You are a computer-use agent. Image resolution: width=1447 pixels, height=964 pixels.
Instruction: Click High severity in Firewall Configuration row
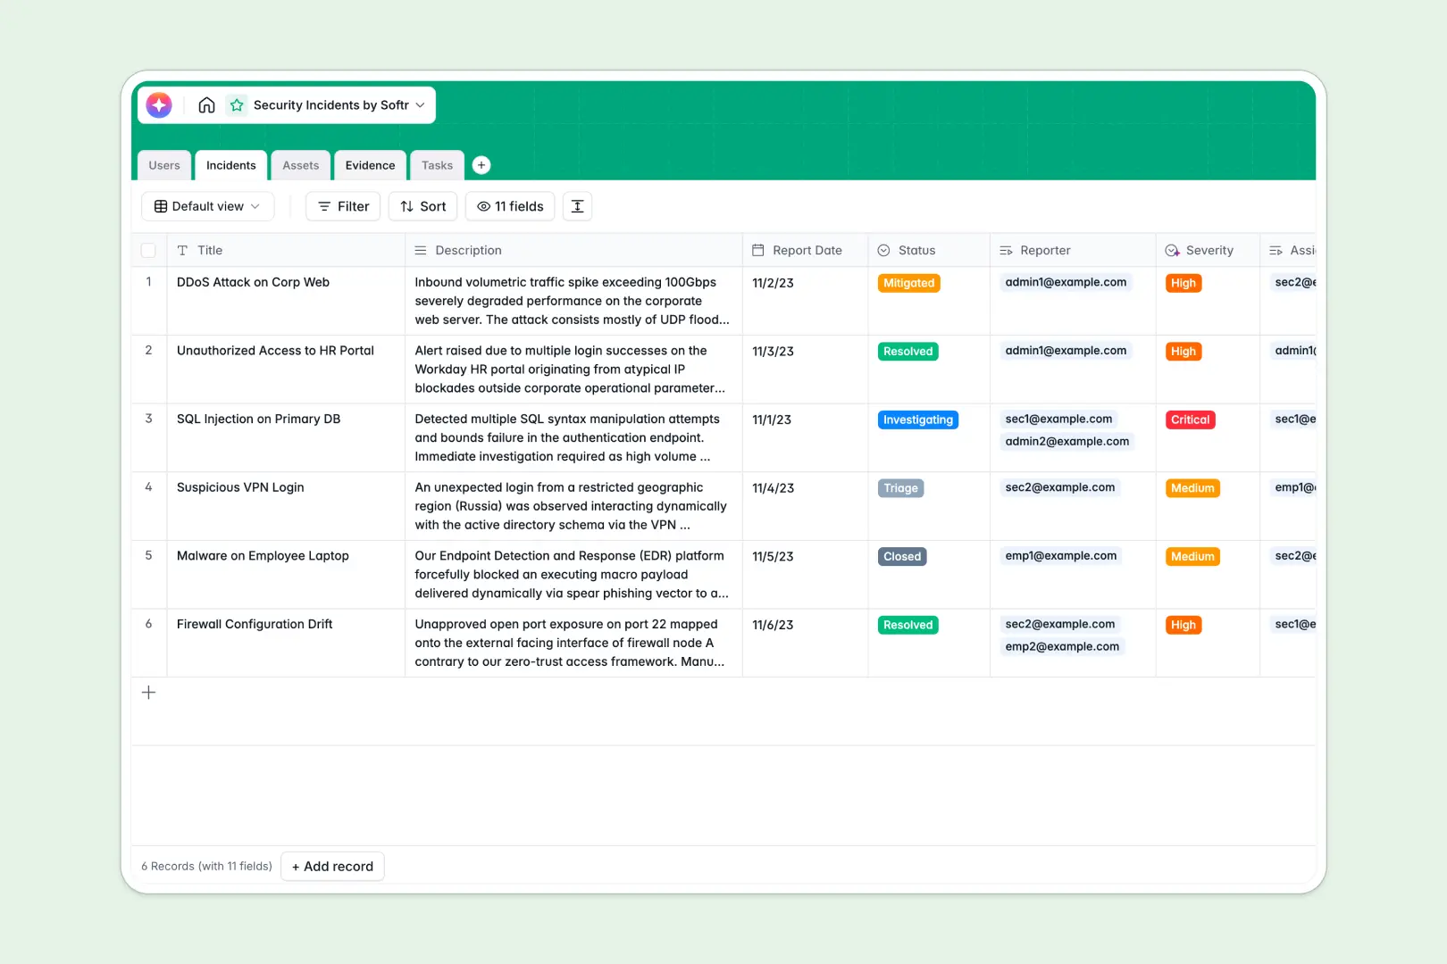click(1184, 625)
